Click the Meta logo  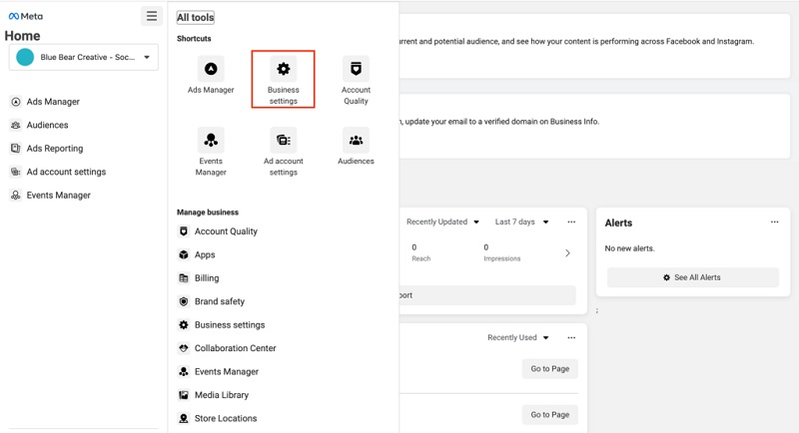pyautogui.click(x=26, y=16)
